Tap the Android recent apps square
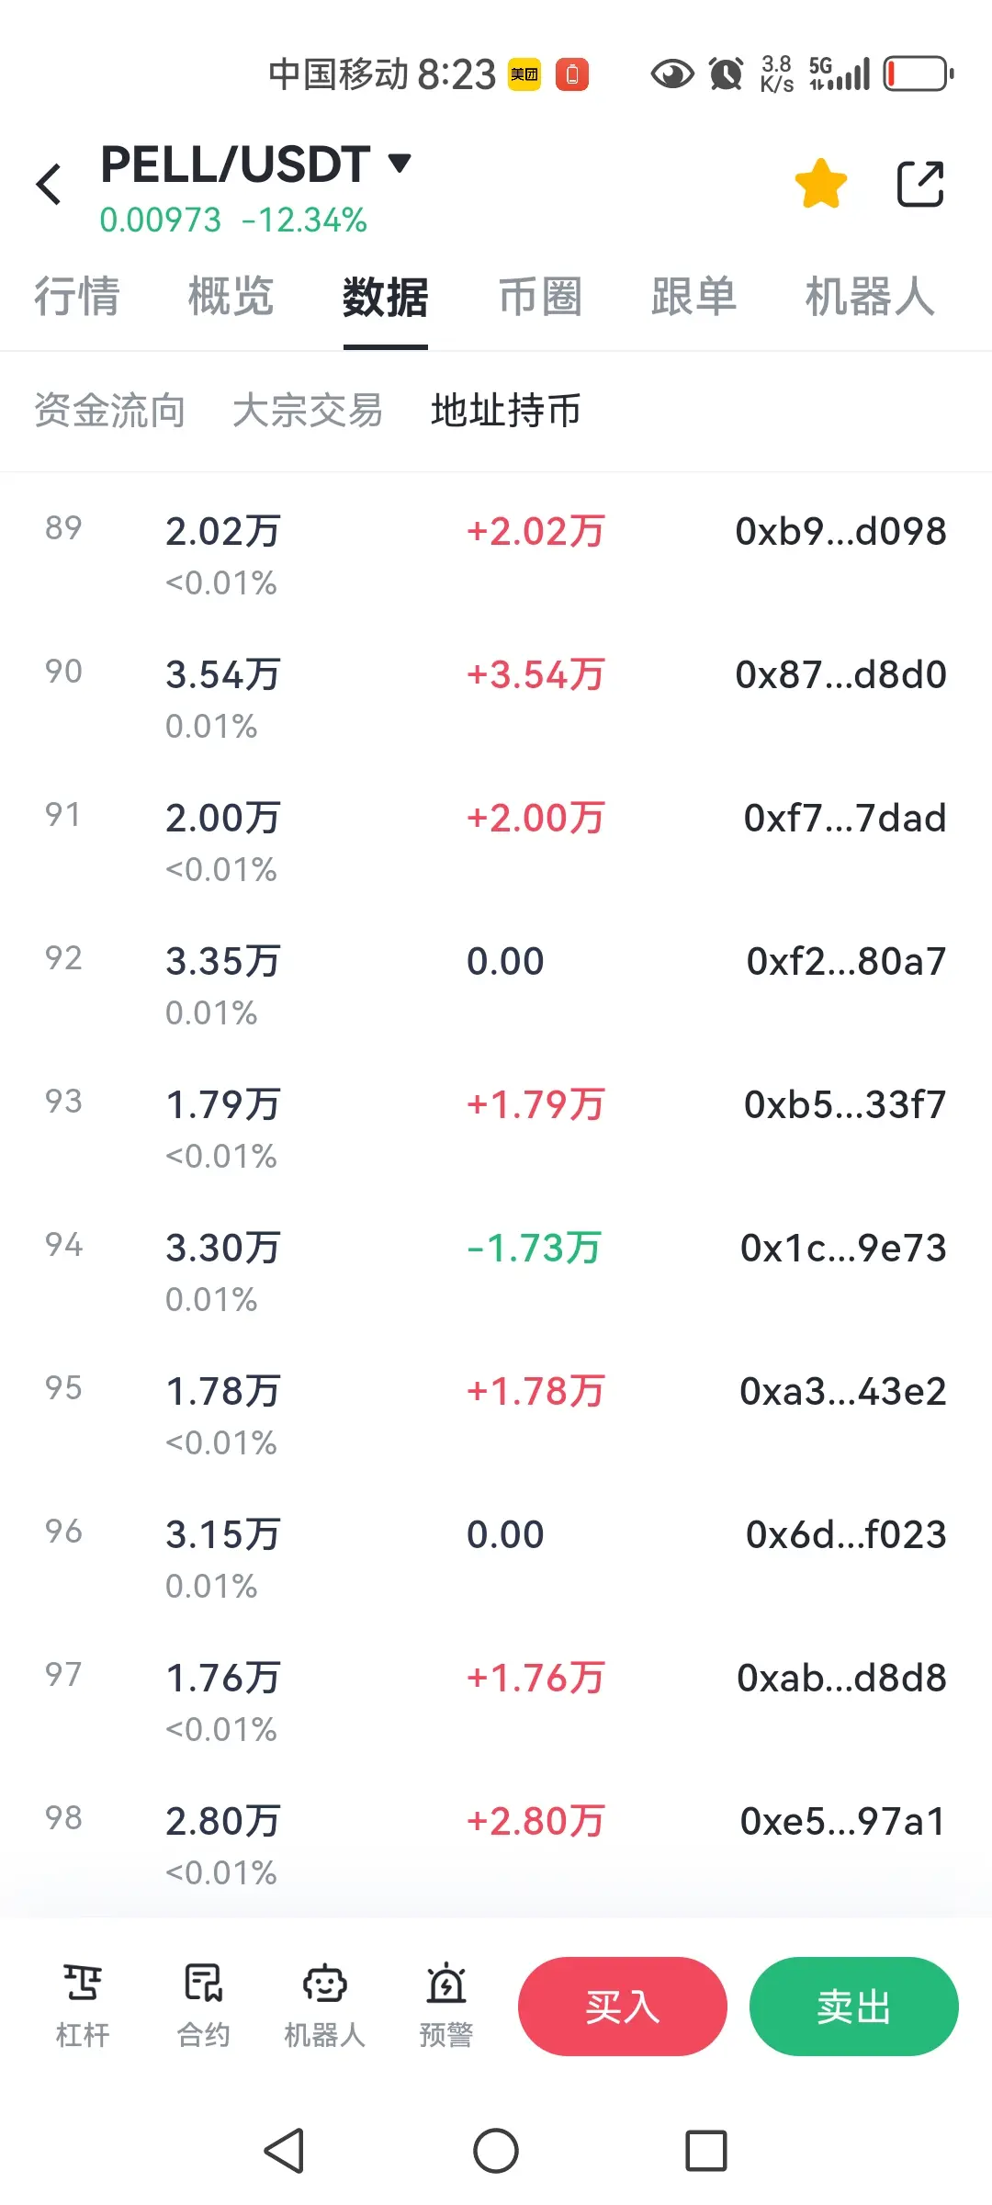The image size is (992, 2205). pos(706,2151)
